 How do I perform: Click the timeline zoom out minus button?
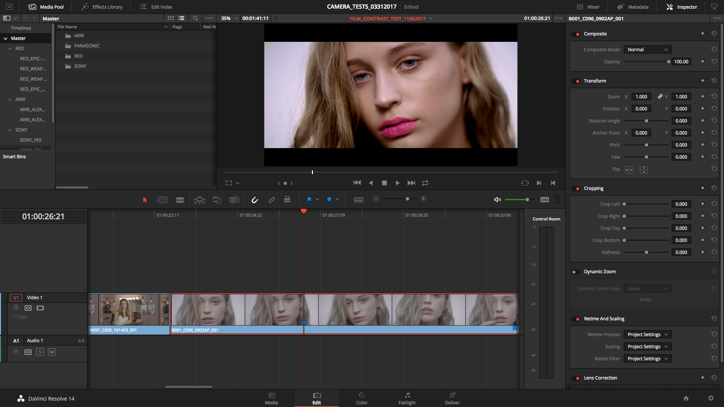[x=376, y=199]
